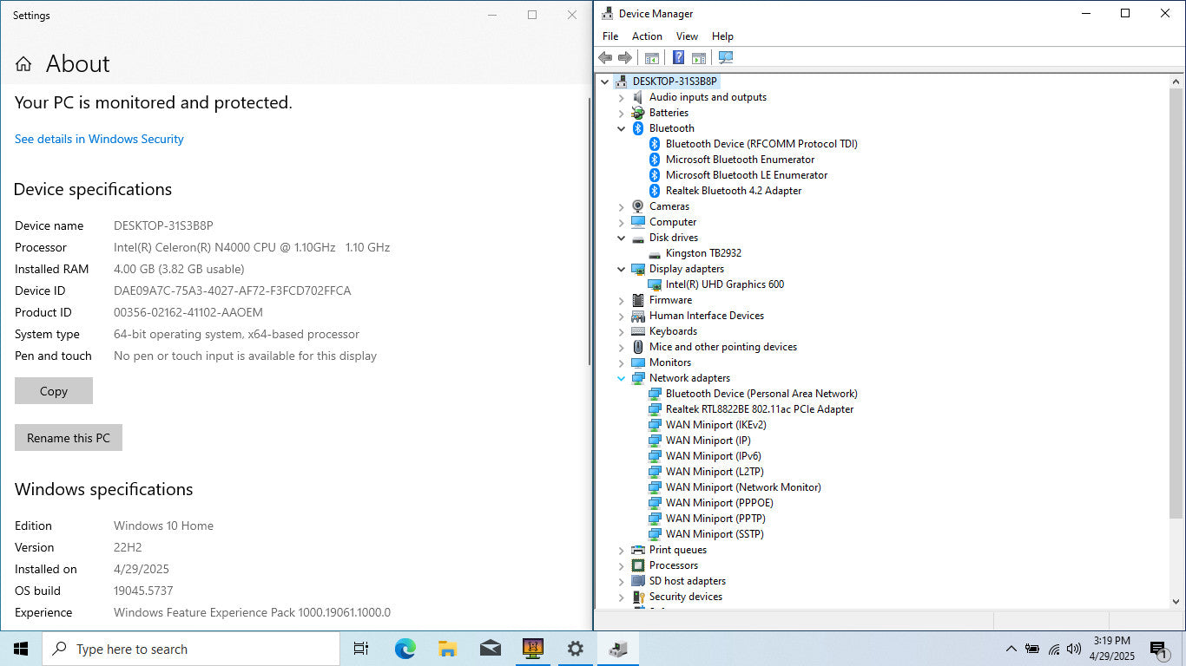Viewport: 1186px width, 666px height.
Task: Open See details in Windows Security link
Action: (99, 139)
